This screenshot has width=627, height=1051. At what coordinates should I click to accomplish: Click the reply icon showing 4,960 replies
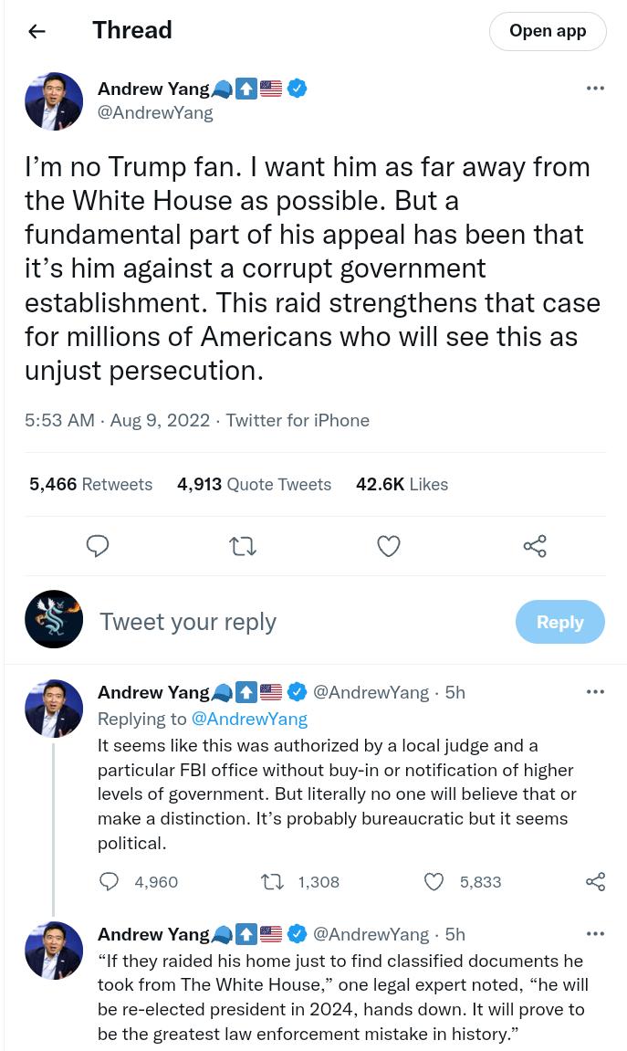[109, 881]
